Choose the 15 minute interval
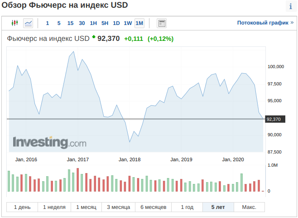Viewport: 298px width, 218px height. [x=70, y=23]
